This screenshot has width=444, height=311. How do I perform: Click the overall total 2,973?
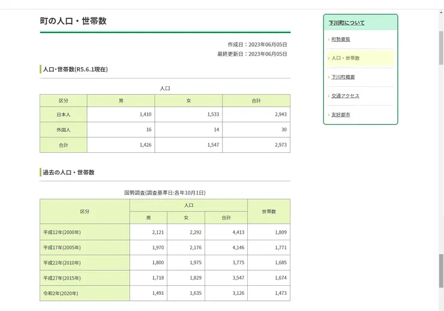coord(281,145)
